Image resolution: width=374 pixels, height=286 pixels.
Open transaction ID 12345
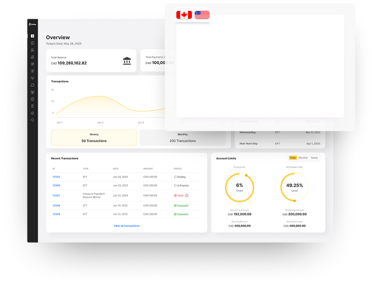point(56,177)
